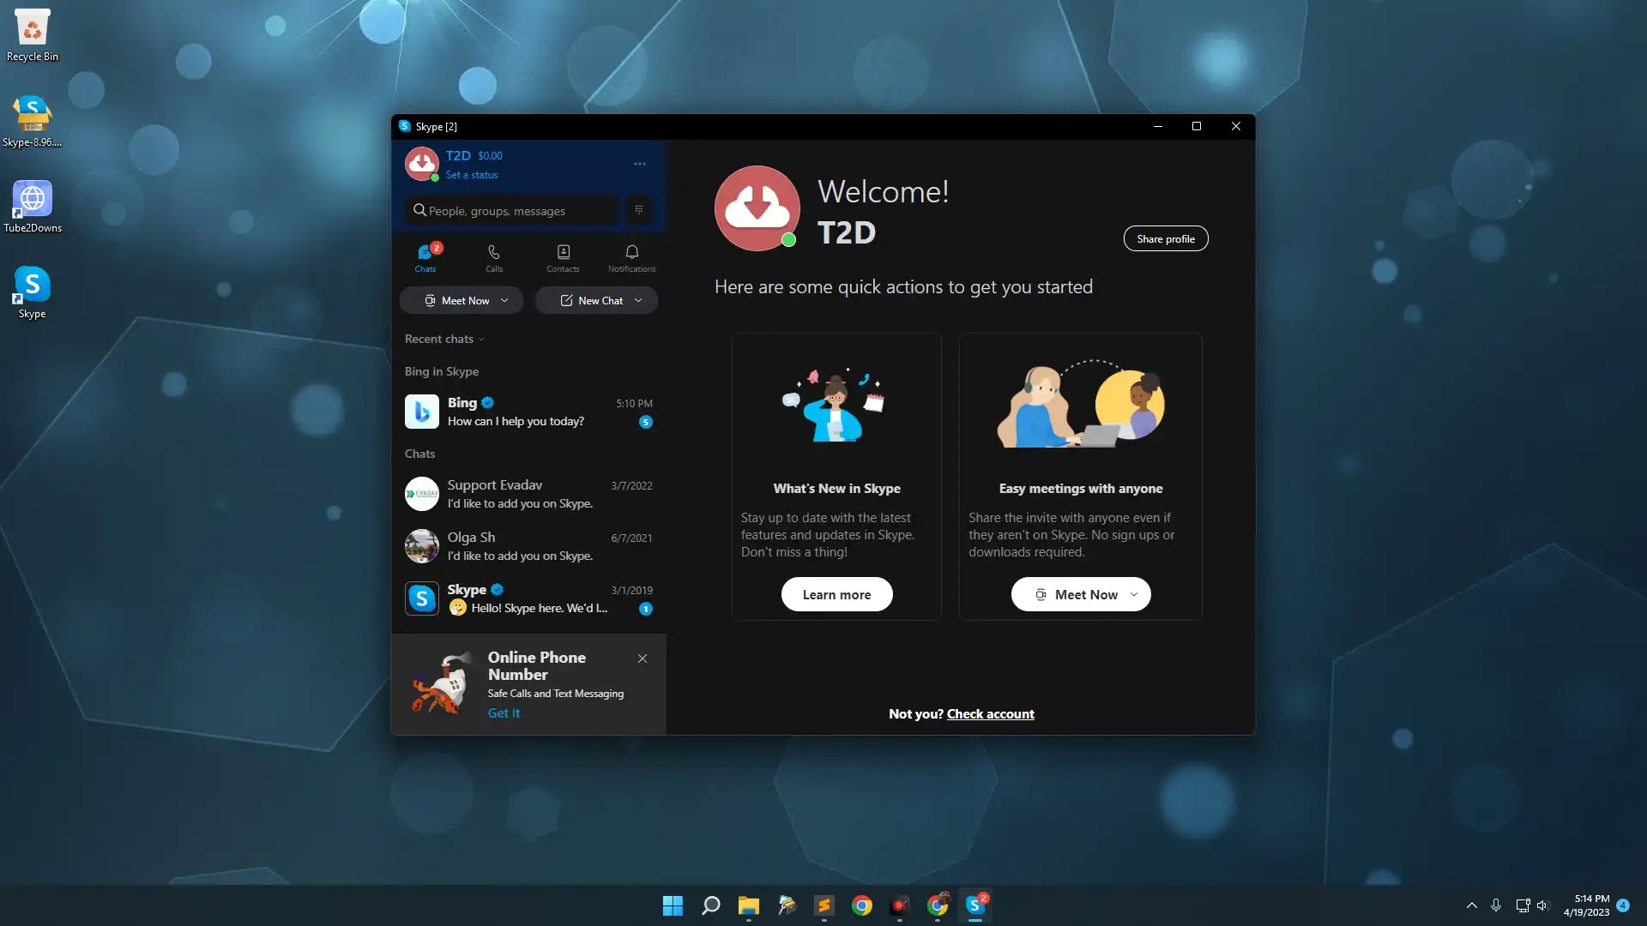Open the T2D profile avatar in sidebar
Image resolution: width=1647 pixels, height=926 pixels.
tap(422, 164)
